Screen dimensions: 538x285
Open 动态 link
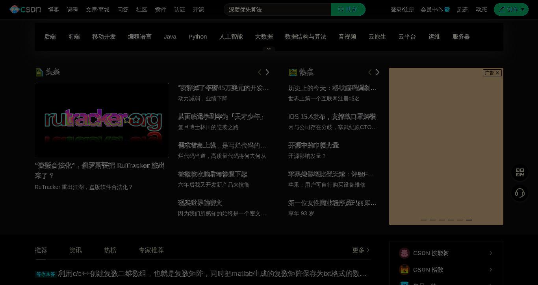point(481,9)
